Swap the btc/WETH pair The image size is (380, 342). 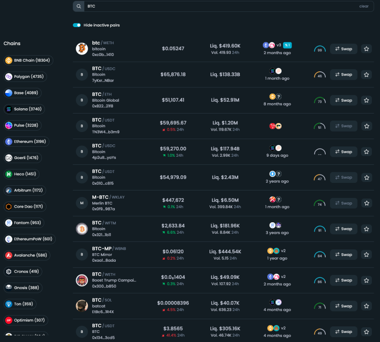point(343,49)
